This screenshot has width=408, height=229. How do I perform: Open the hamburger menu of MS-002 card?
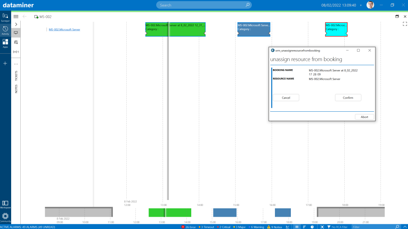[16, 17]
